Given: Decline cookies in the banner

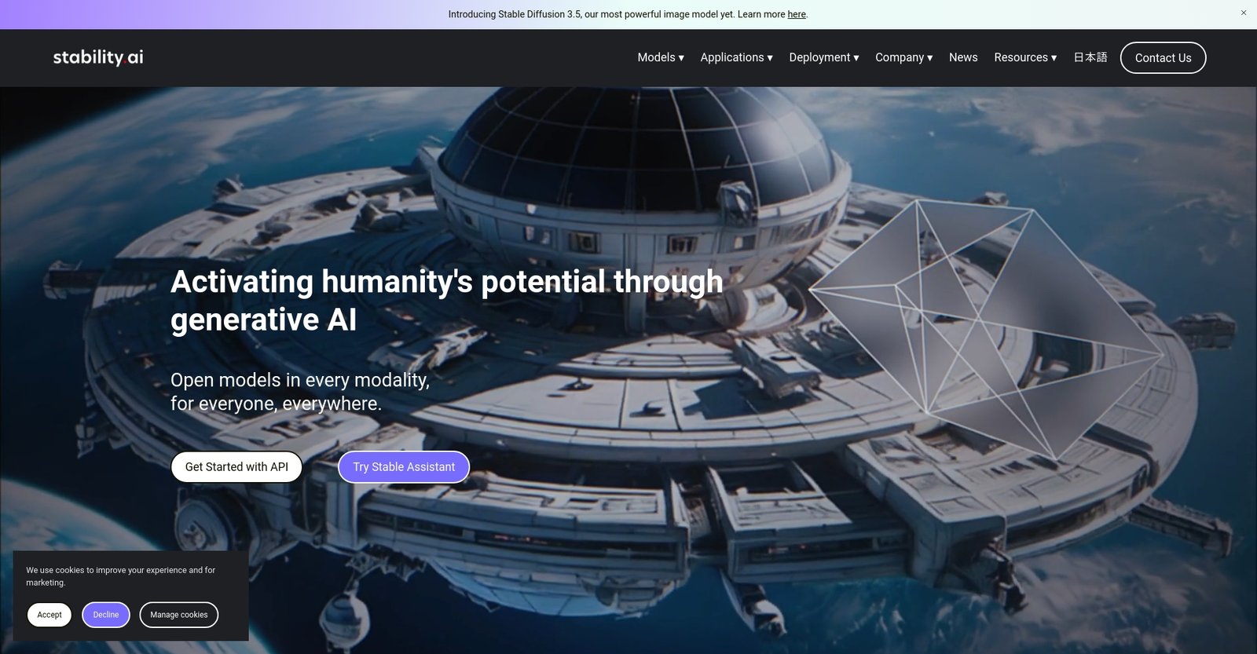Looking at the screenshot, I should coord(106,615).
